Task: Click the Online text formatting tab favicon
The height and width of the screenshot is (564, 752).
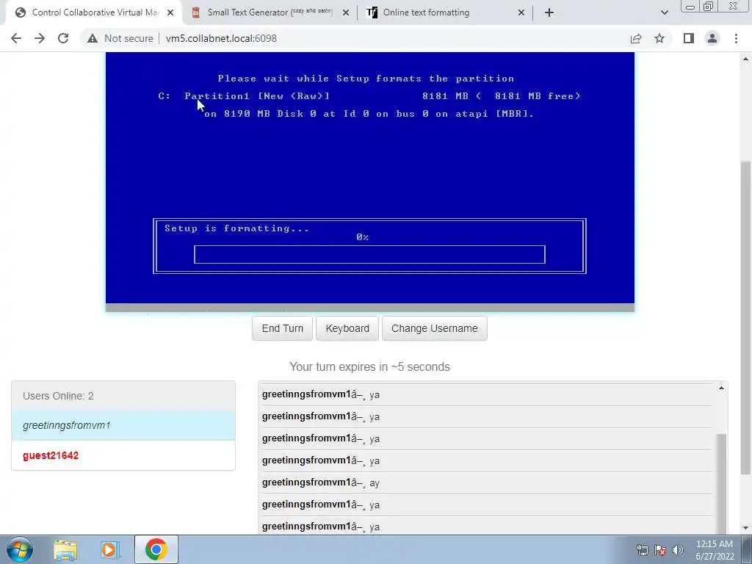Action: 372,12
